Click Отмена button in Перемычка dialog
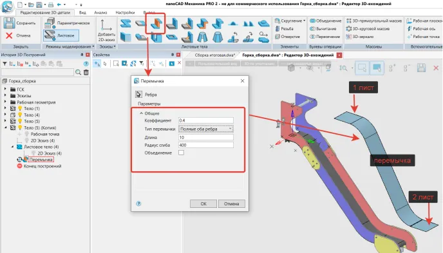The image size is (443, 253). [231, 203]
